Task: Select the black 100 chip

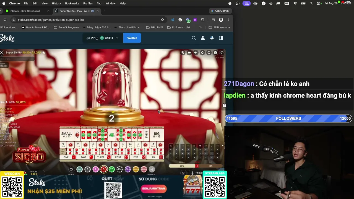Action: 120,169
